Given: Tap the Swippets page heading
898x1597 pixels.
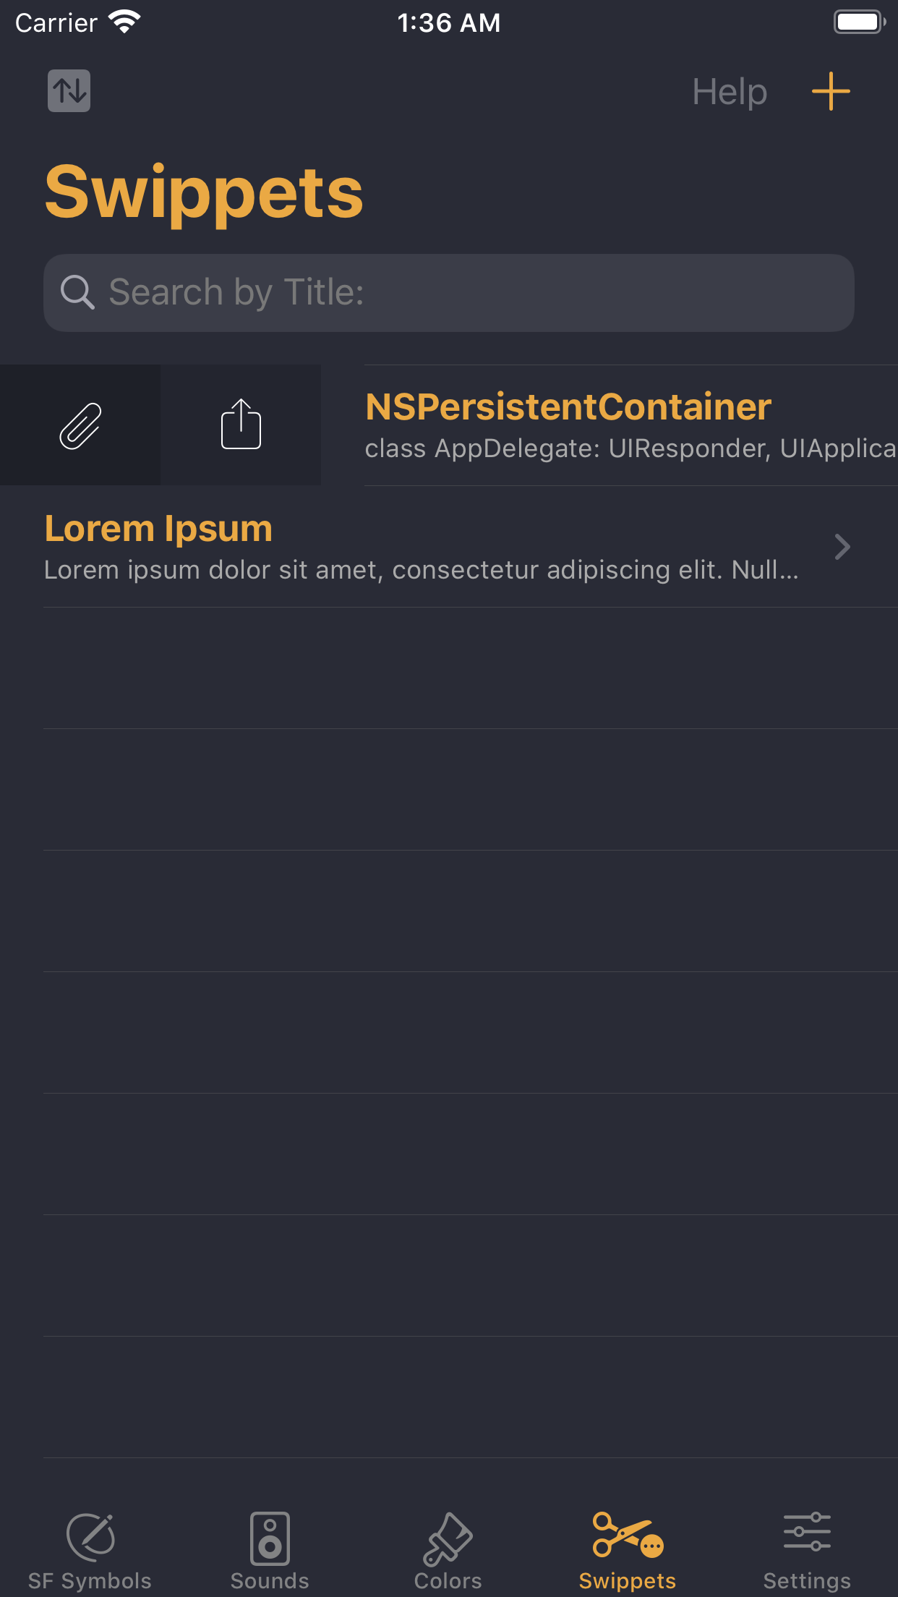Looking at the screenshot, I should 204,192.
